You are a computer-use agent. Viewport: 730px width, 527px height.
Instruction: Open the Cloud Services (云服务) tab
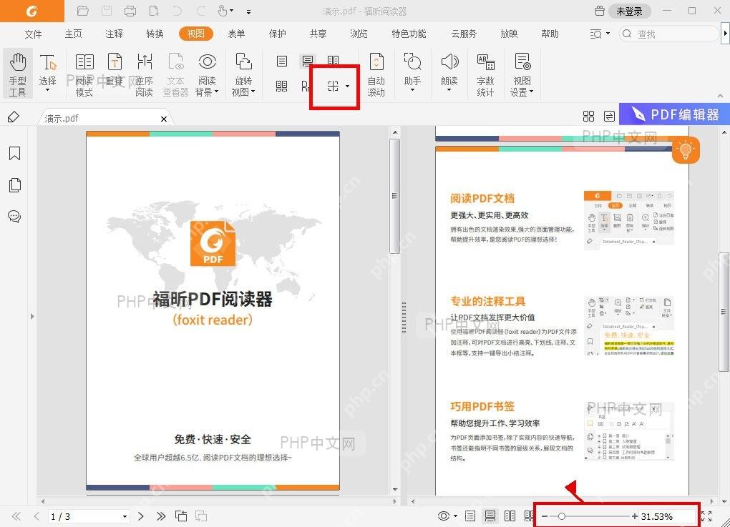pyautogui.click(x=464, y=34)
